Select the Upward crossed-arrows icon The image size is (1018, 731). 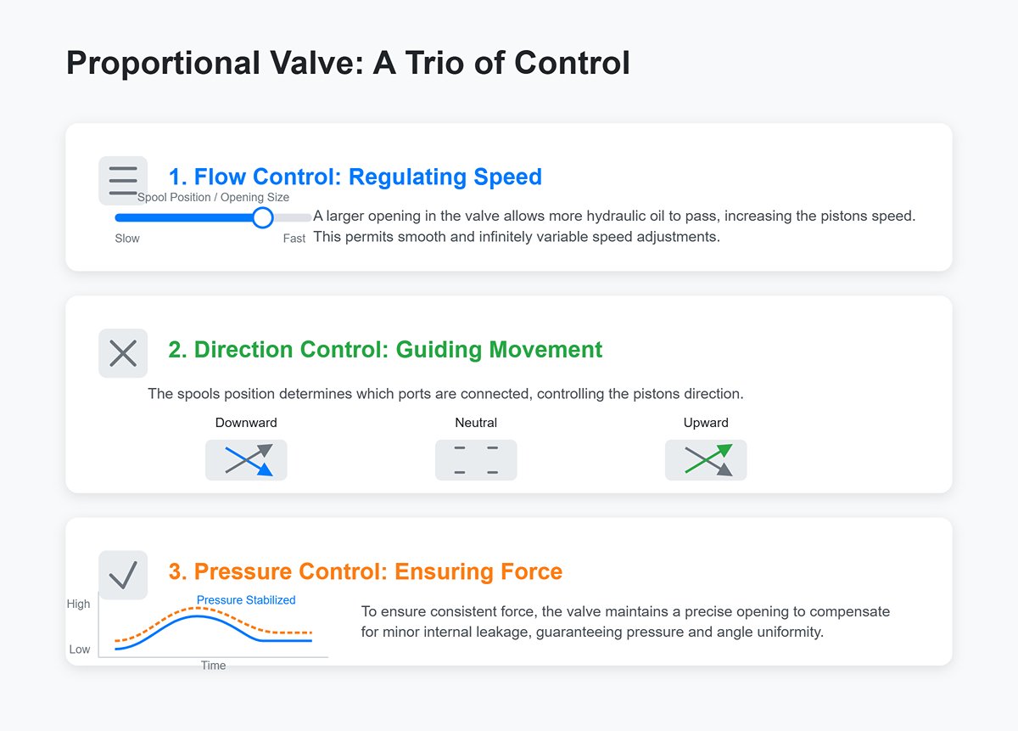pos(706,460)
